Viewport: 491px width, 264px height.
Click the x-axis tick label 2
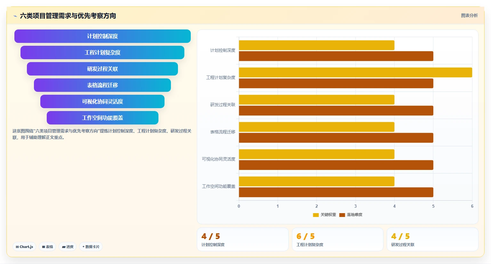(x=317, y=206)
